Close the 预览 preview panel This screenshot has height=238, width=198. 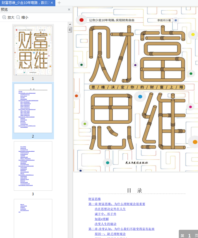click(x=69, y=9)
